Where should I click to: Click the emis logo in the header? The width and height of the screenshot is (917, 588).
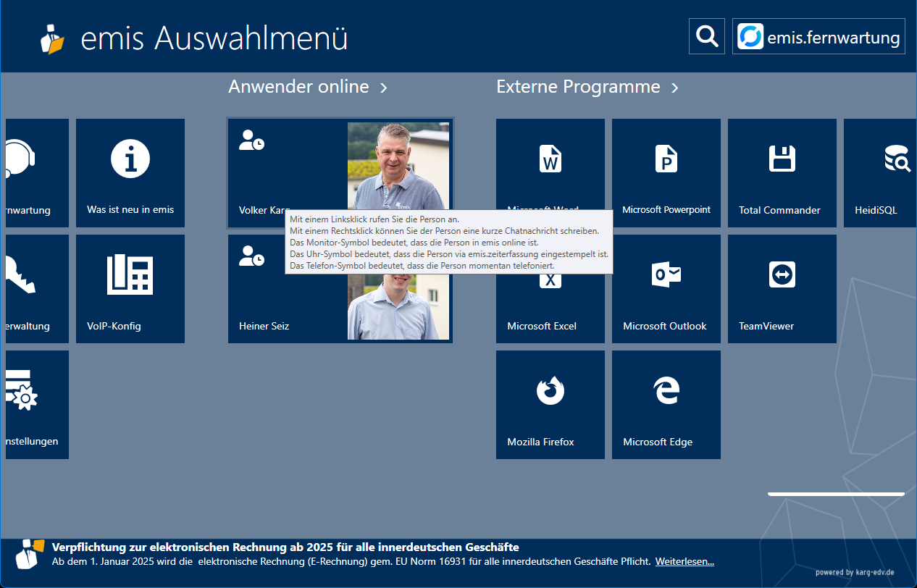pyautogui.click(x=51, y=38)
